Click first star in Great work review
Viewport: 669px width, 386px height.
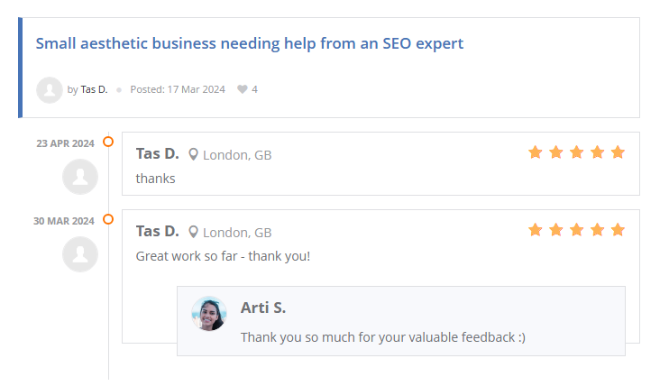coord(536,230)
